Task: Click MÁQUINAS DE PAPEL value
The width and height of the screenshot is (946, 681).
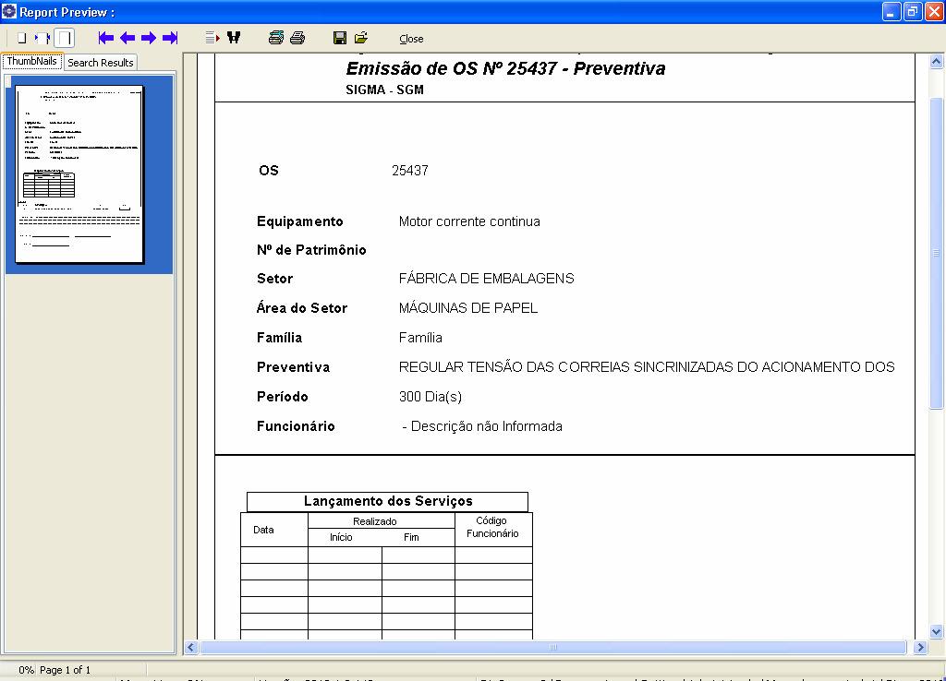Action: pos(468,308)
